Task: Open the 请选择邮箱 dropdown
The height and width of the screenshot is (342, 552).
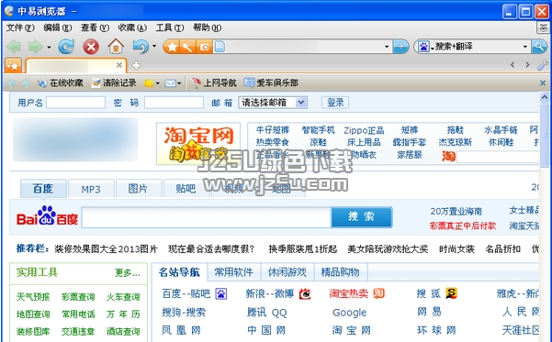Action: pyautogui.click(x=273, y=103)
